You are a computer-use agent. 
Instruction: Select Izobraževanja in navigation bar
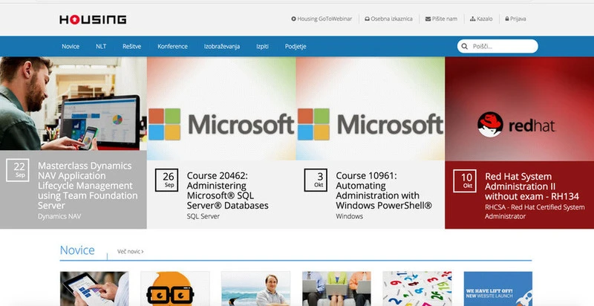(x=221, y=47)
